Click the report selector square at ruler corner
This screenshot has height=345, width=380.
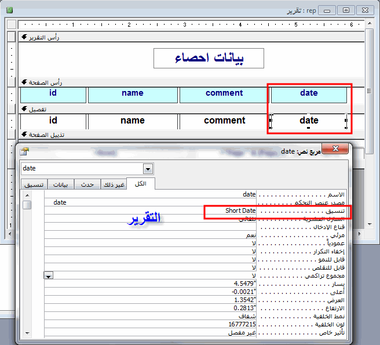[x=12, y=24]
